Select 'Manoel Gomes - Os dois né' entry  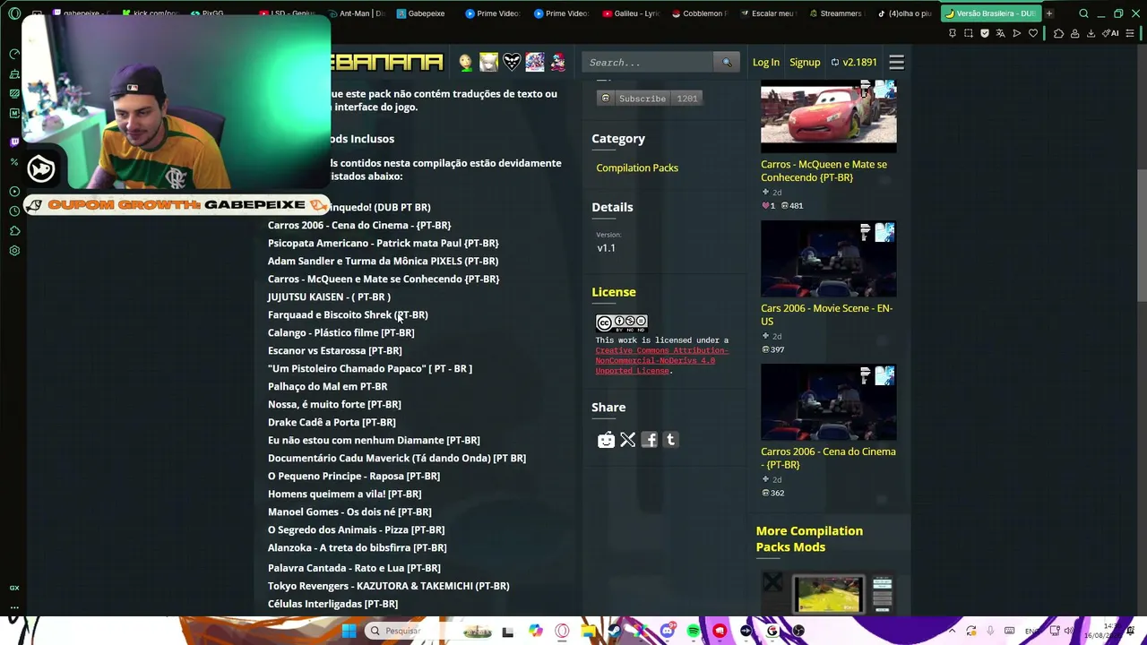pos(349,512)
